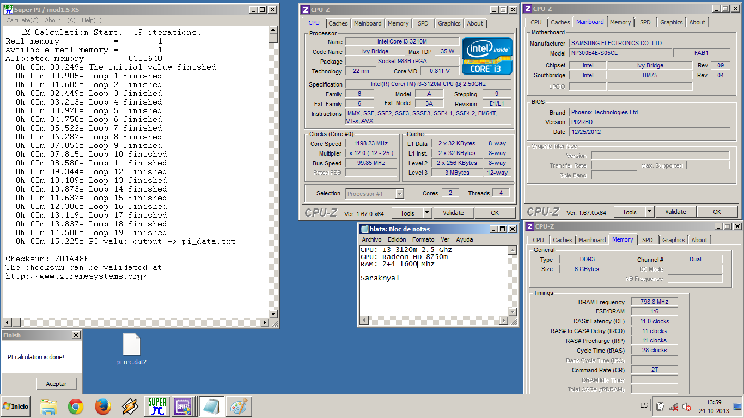Open Formato menu in Notepad

click(423, 239)
